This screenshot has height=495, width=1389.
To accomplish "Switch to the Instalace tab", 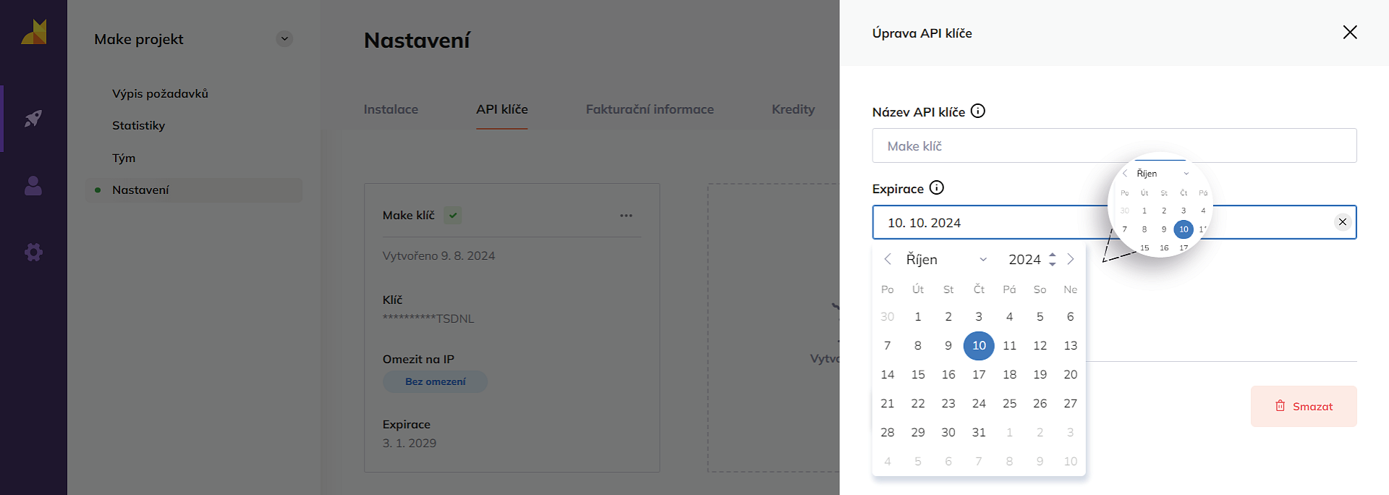I will click(391, 109).
